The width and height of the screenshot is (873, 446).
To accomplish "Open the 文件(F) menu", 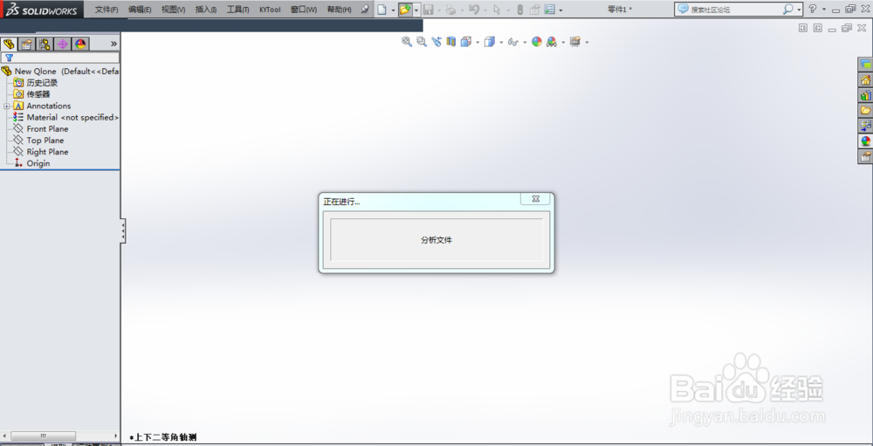I will [x=107, y=10].
